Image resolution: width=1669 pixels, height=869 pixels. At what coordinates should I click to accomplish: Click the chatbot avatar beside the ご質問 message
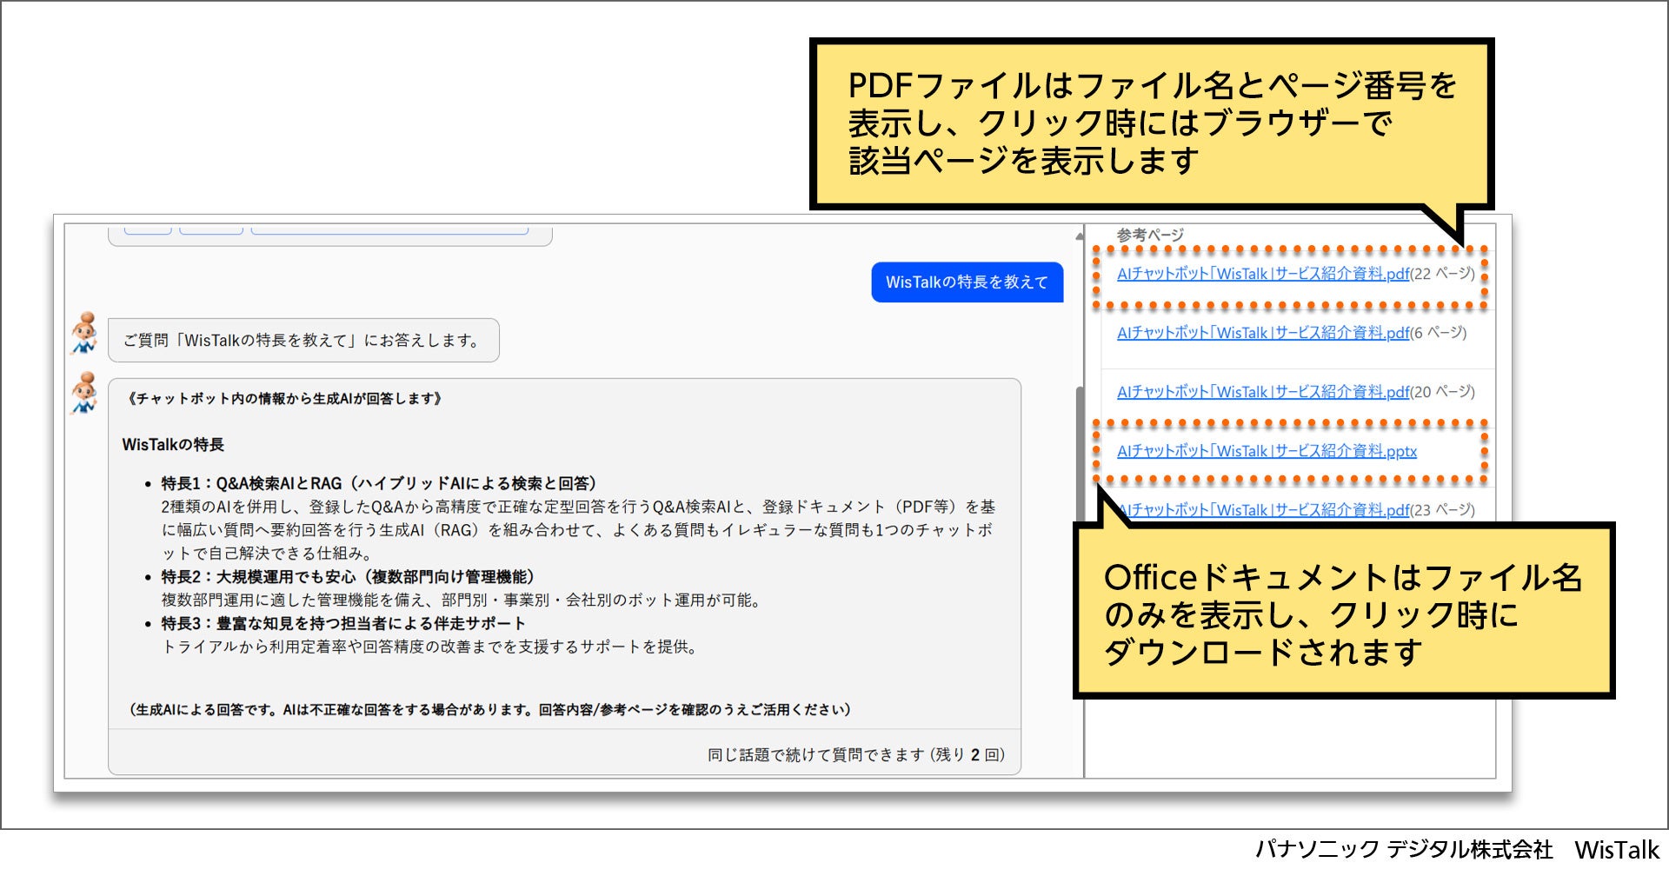[84, 335]
